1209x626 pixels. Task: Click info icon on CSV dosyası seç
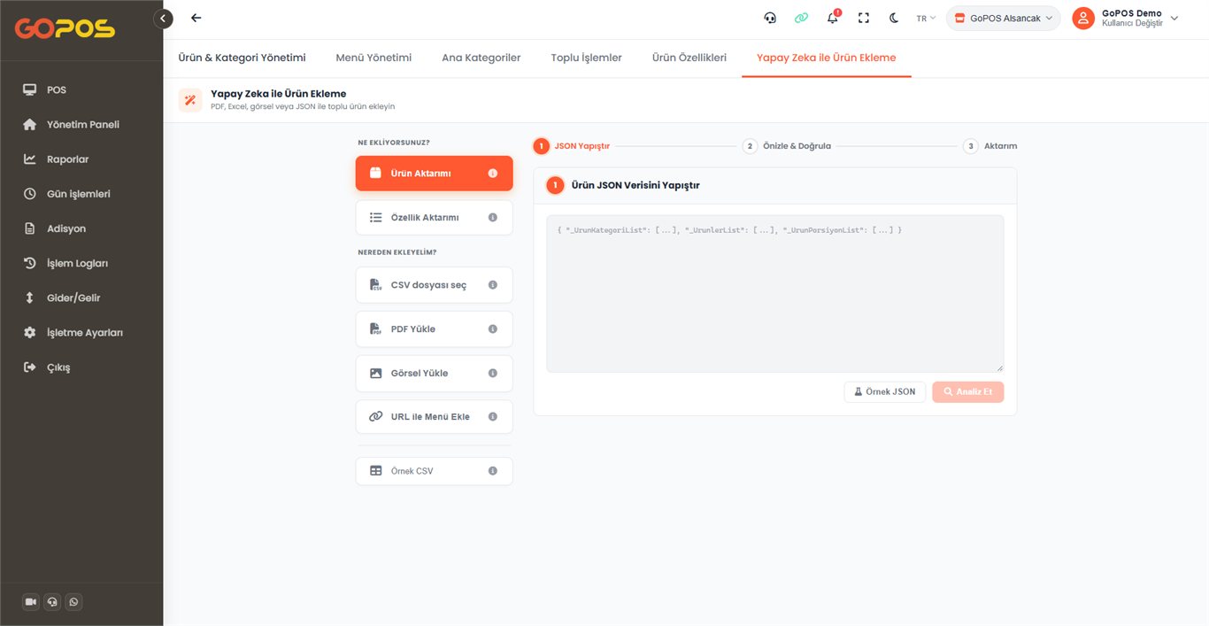(x=493, y=285)
